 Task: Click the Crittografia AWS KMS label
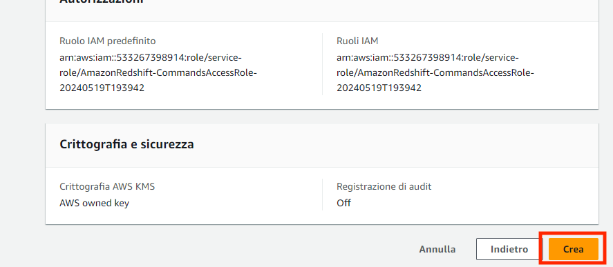pyautogui.click(x=107, y=186)
